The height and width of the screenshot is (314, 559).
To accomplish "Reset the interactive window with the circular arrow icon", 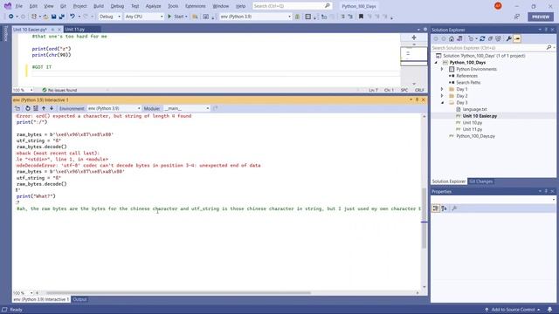I will pyautogui.click(x=27, y=108).
